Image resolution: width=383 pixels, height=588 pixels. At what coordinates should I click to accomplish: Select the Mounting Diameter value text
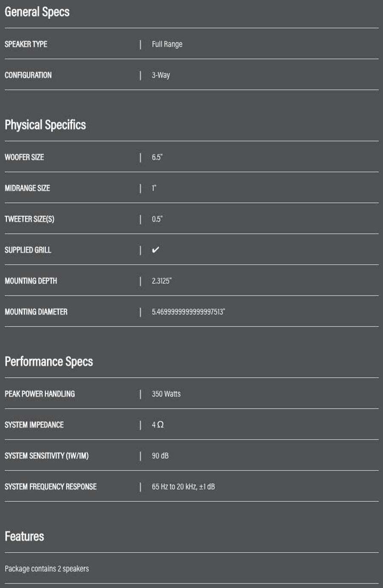(189, 312)
